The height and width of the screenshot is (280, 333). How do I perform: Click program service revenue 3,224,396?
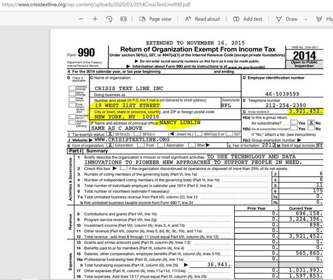pyautogui.click(x=306, y=219)
